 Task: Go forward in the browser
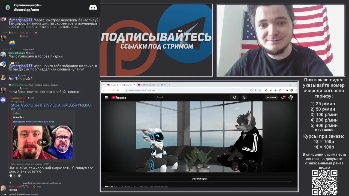109,90
